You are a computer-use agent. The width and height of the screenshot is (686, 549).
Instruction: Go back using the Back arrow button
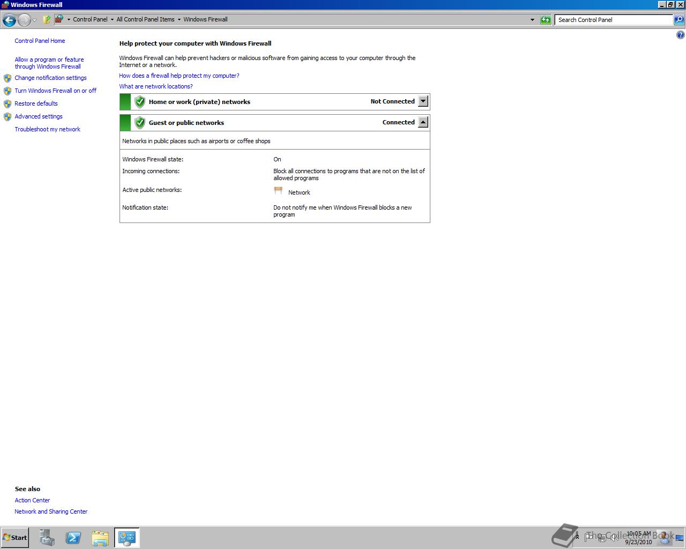pos(9,20)
